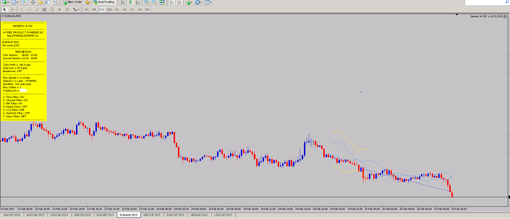
Task: Set timeframe to H4
Action: click(125, 9)
